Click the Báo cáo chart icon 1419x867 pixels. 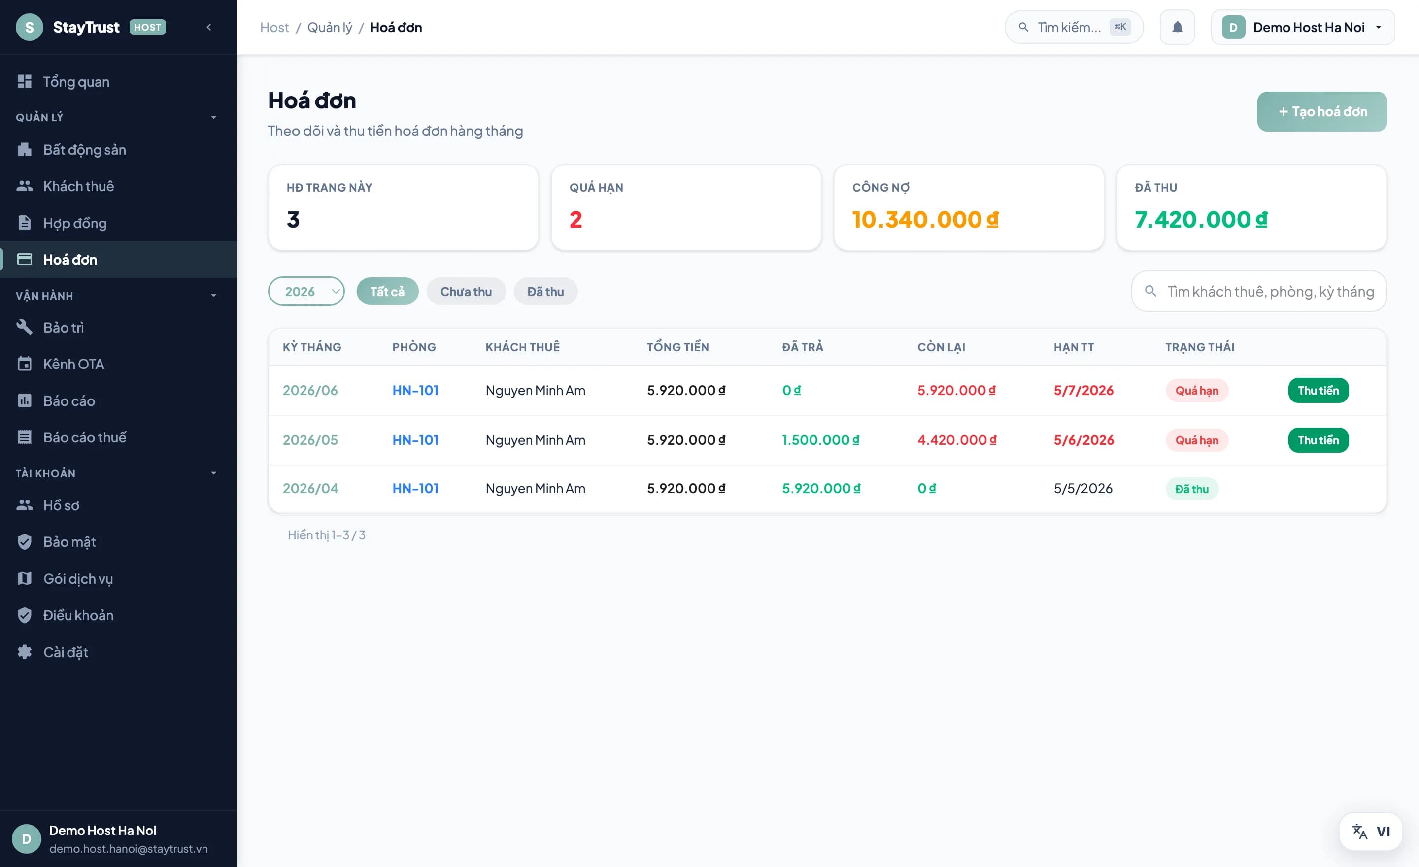(x=24, y=400)
